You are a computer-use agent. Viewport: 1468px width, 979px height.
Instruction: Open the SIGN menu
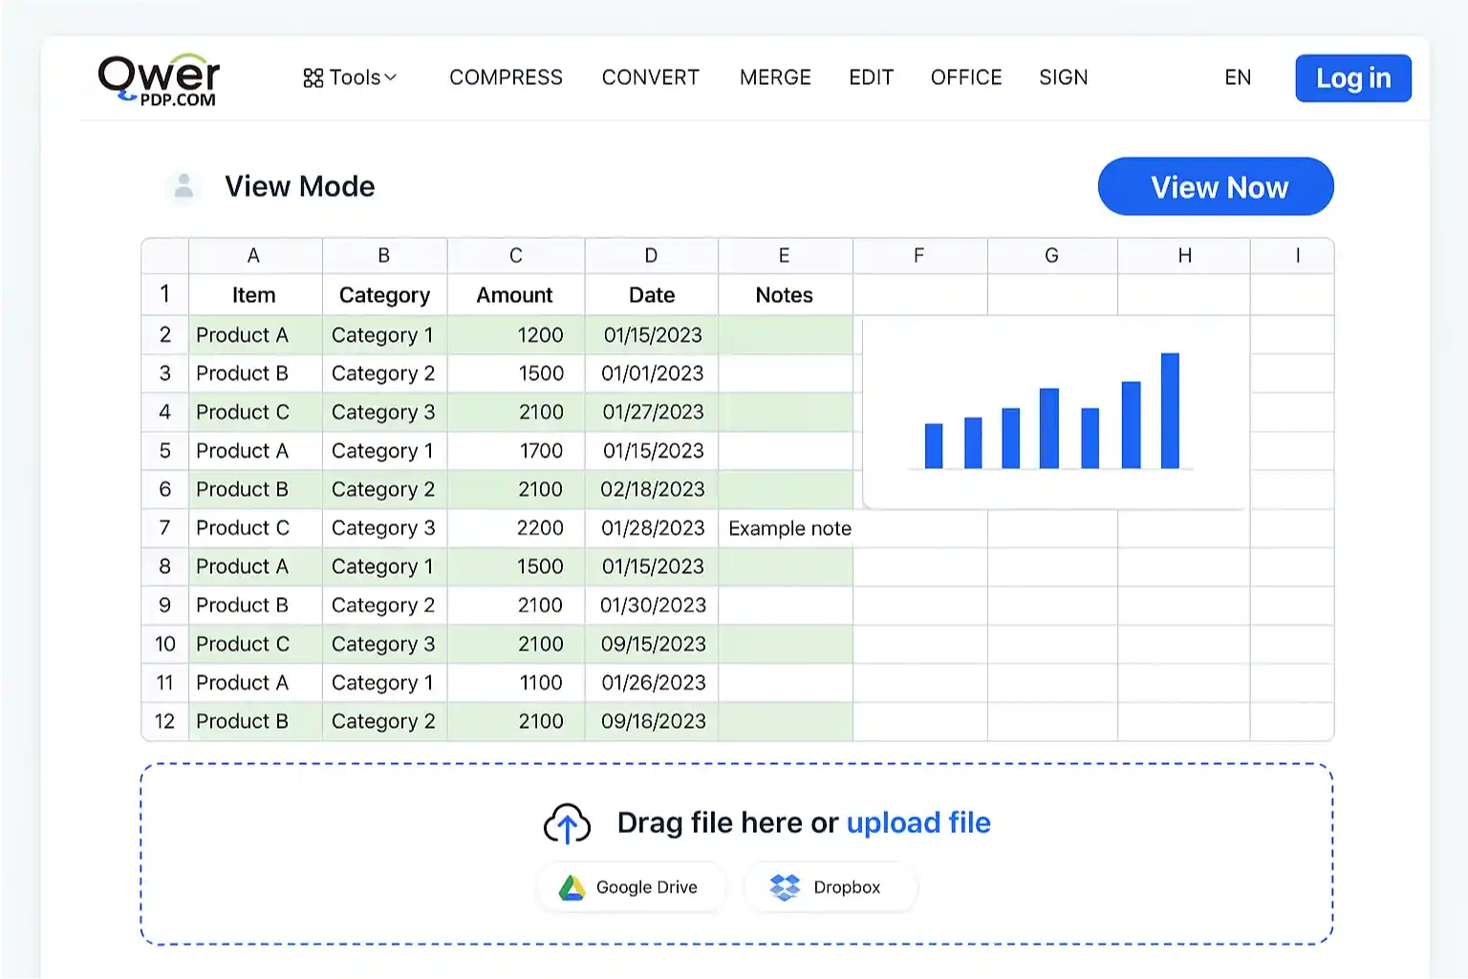pos(1063,77)
